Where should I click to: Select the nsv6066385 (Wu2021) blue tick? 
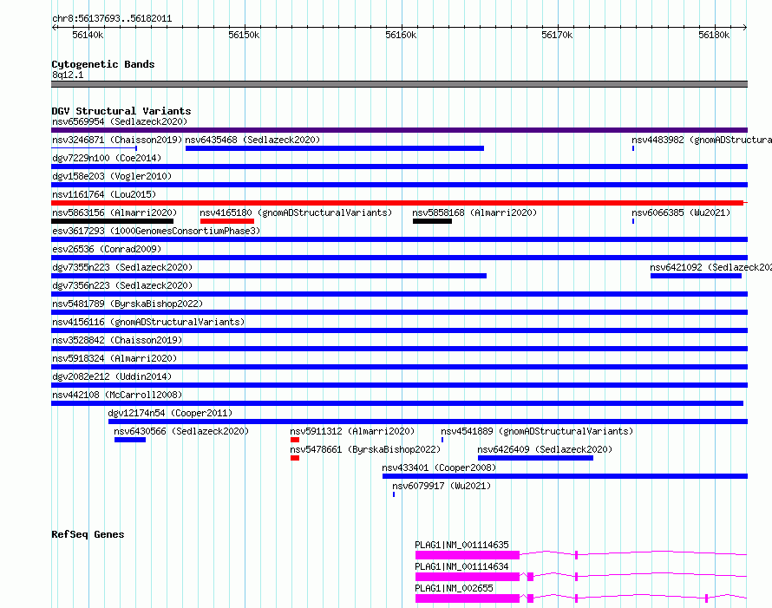coord(633,221)
